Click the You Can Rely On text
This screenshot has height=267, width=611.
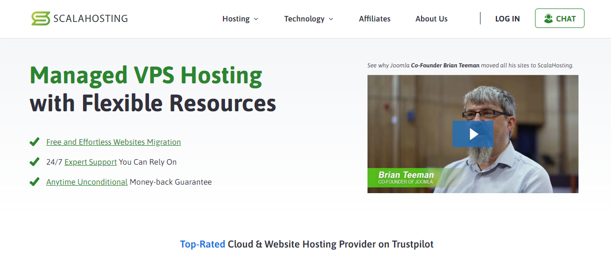pyautogui.click(x=147, y=162)
